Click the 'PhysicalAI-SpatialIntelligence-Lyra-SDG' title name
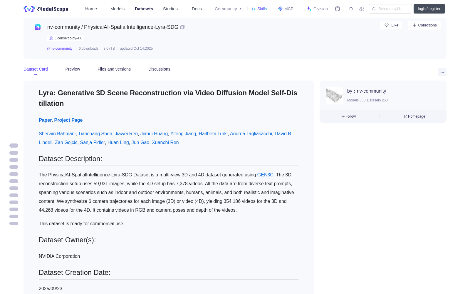 click(x=131, y=27)
